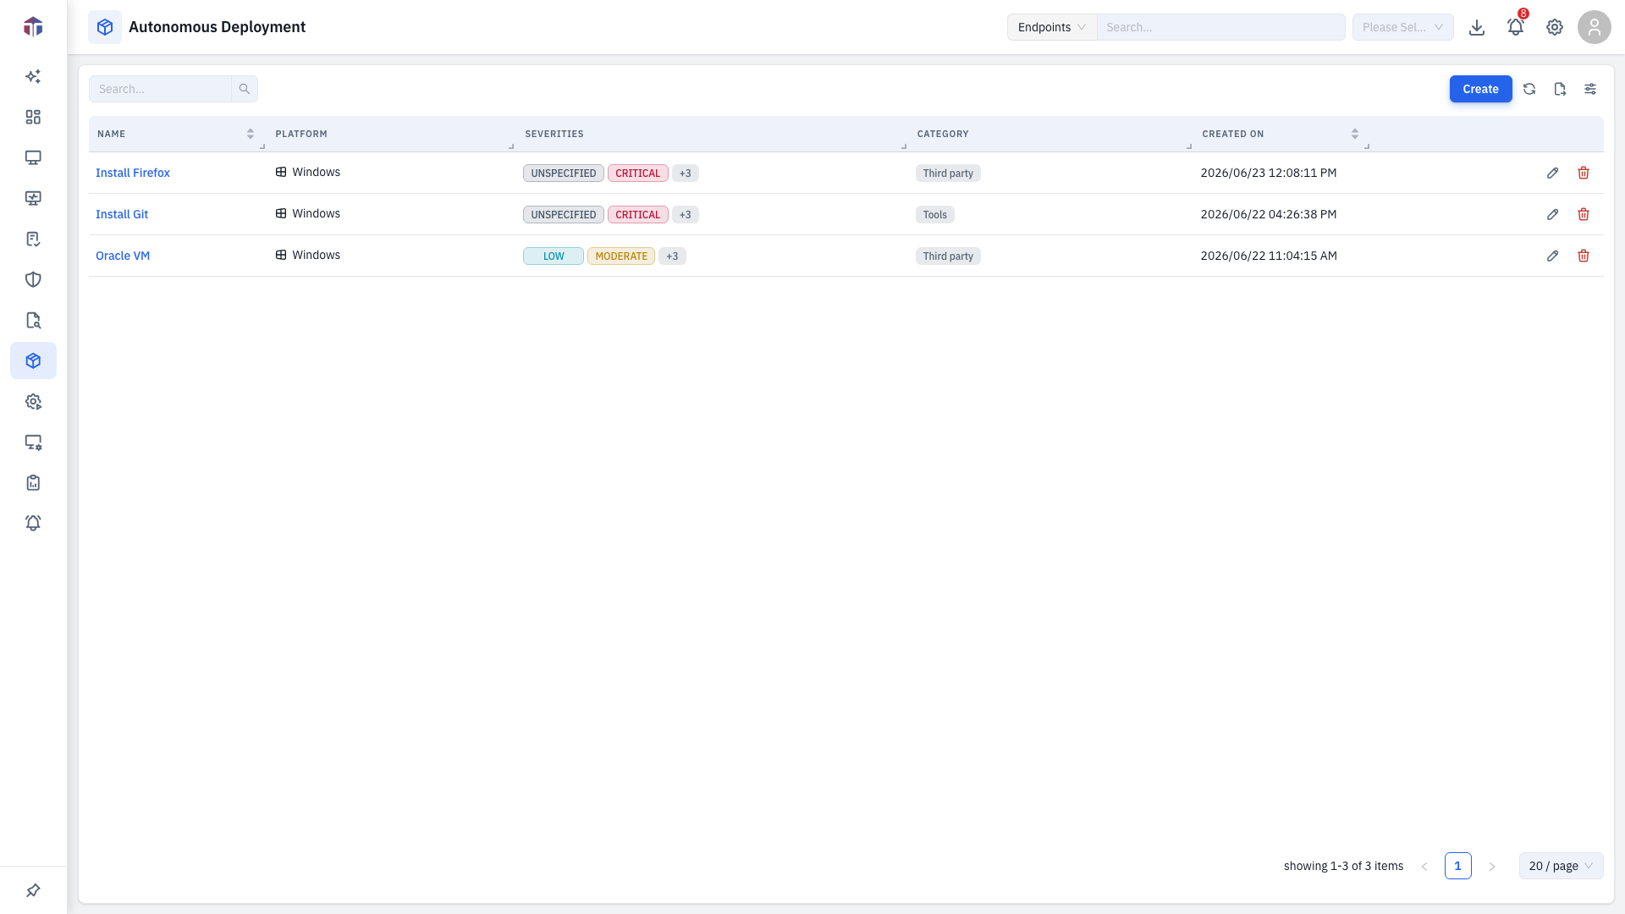Edit the Oracle VM row
The width and height of the screenshot is (1625, 914).
1553,256
